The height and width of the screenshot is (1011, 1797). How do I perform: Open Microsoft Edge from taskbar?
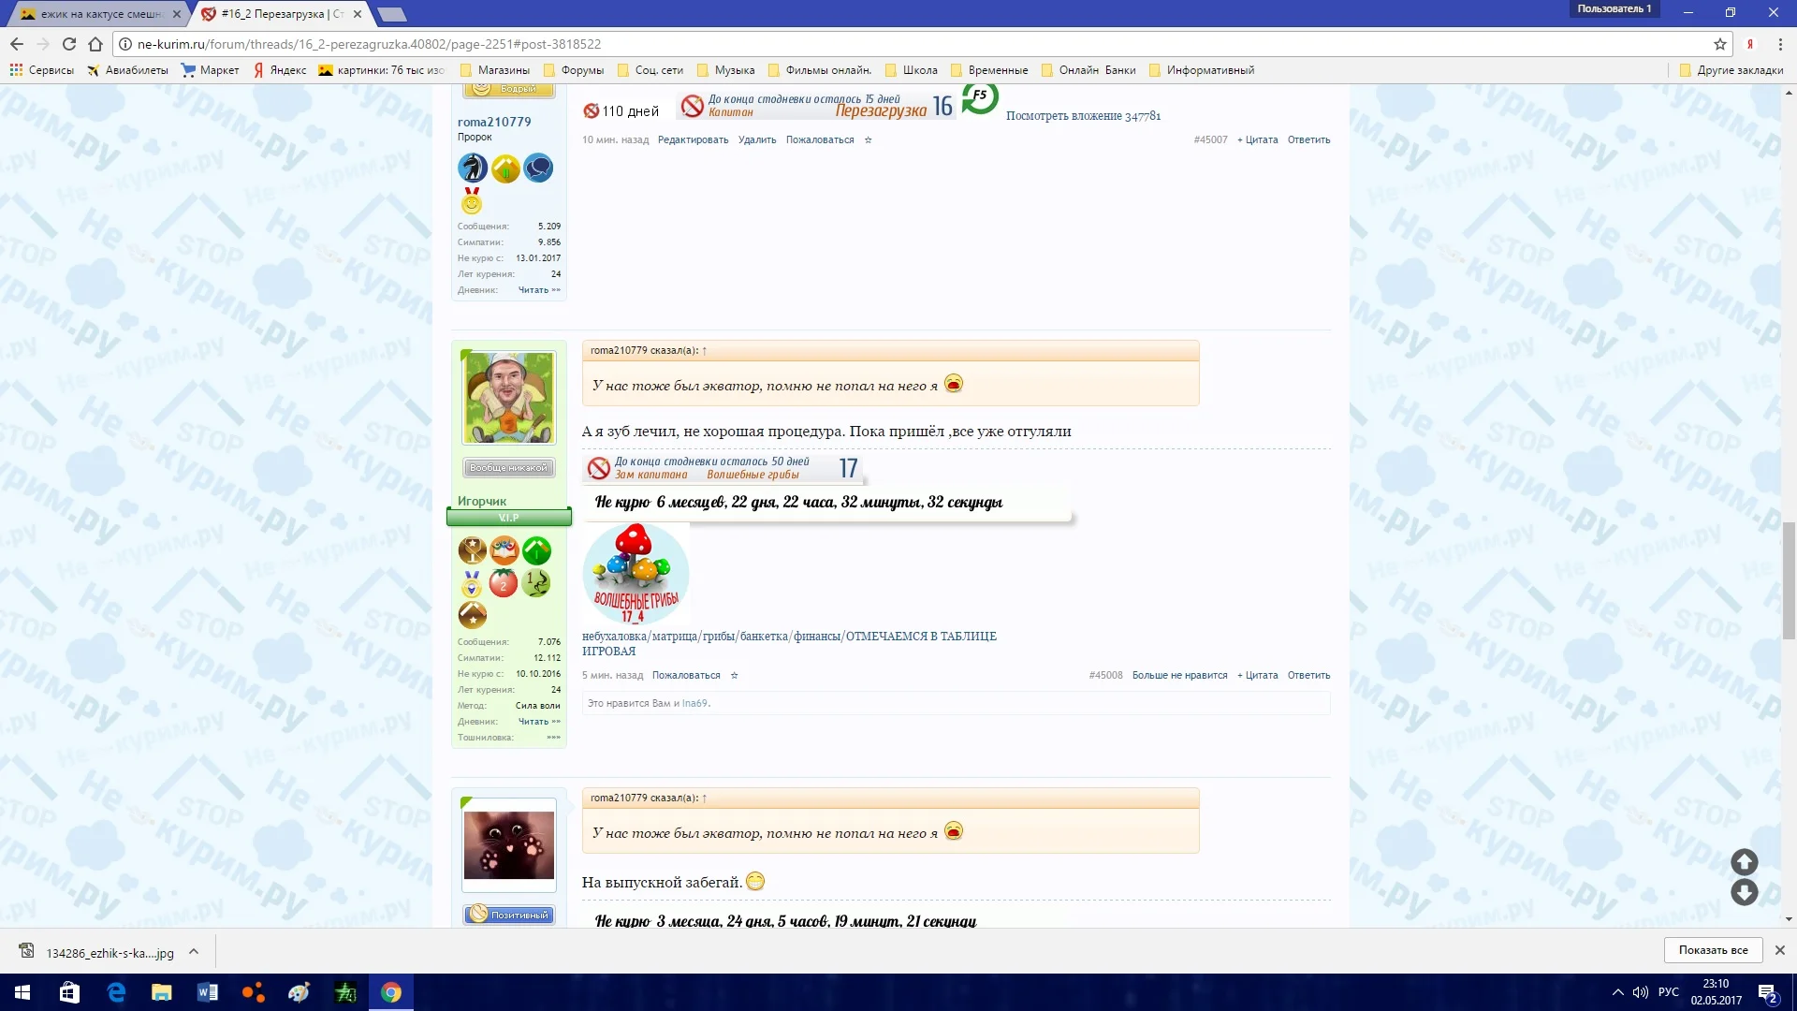(x=116, y=992)
